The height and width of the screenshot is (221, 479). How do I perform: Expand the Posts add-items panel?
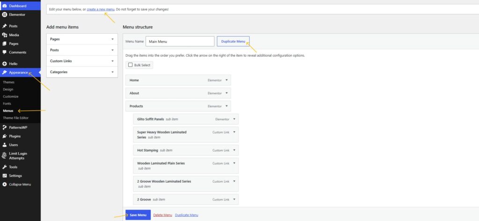pyautogui.click(x=112, y=50)
